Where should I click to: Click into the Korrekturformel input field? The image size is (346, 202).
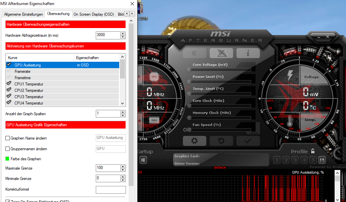pos(111,190)
